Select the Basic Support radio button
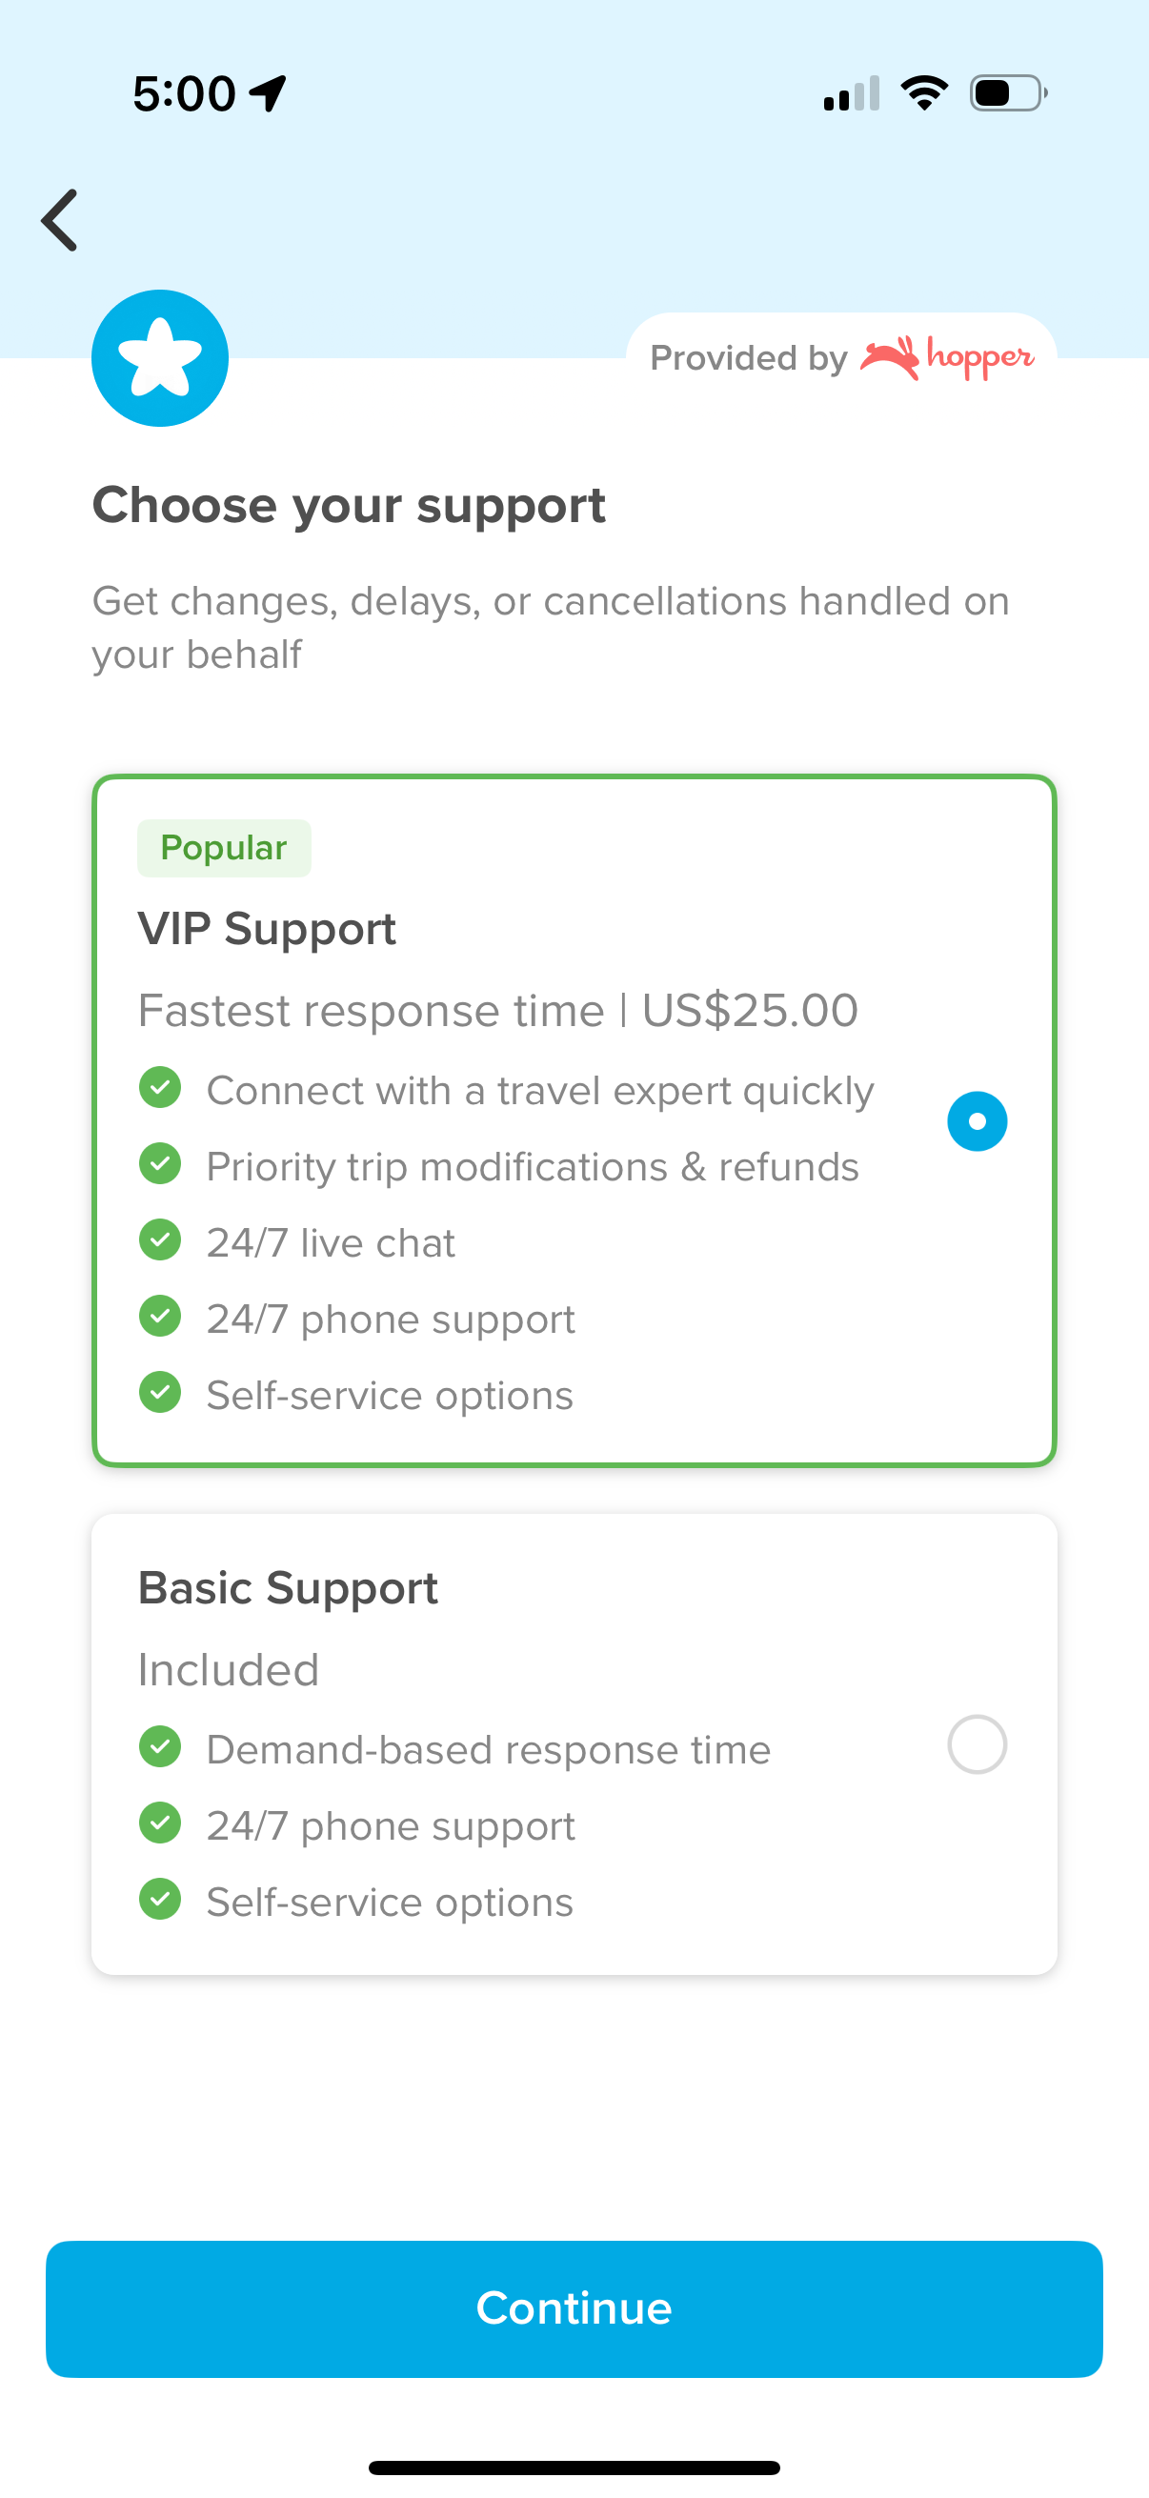The image size is (1149, 2498). 977,1744
